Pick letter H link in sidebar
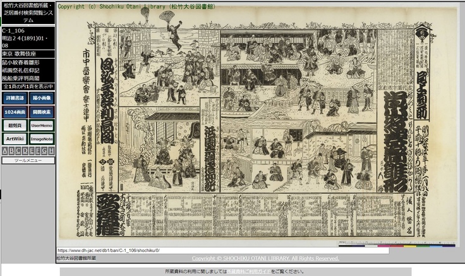Screen dimensions: 465x276 51,152
